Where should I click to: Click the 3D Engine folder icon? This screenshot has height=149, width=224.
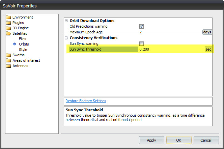click(9, 28)
